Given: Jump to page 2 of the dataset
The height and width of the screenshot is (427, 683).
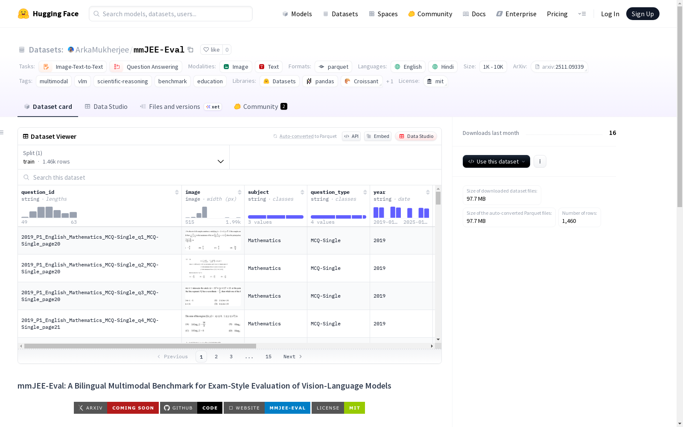Looking at the screenshot, I should [x=216, y=357].
